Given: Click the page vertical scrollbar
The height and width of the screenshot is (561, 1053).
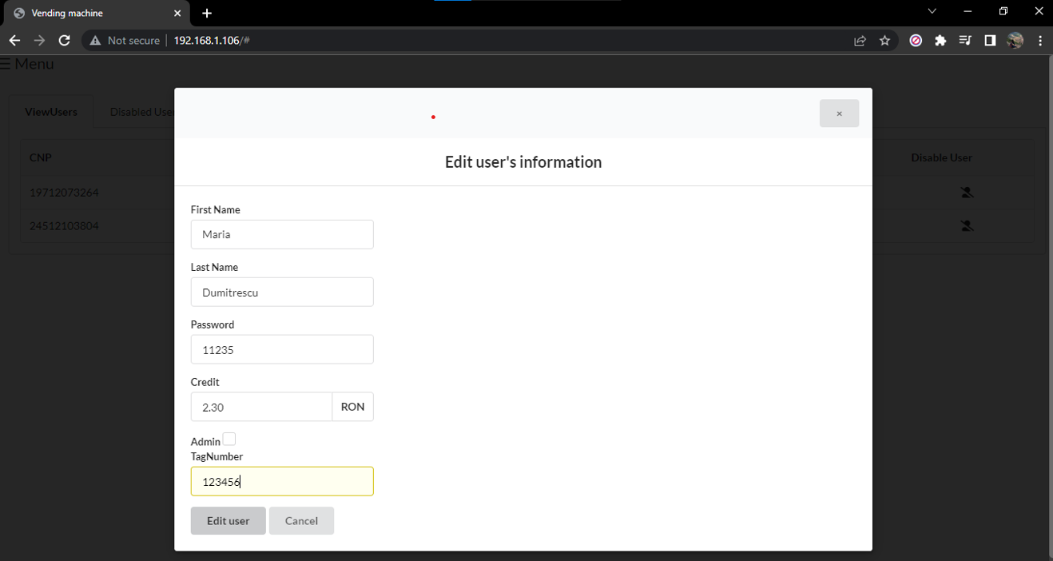Looking at the screenshot, I should [x=1050, y=308].
